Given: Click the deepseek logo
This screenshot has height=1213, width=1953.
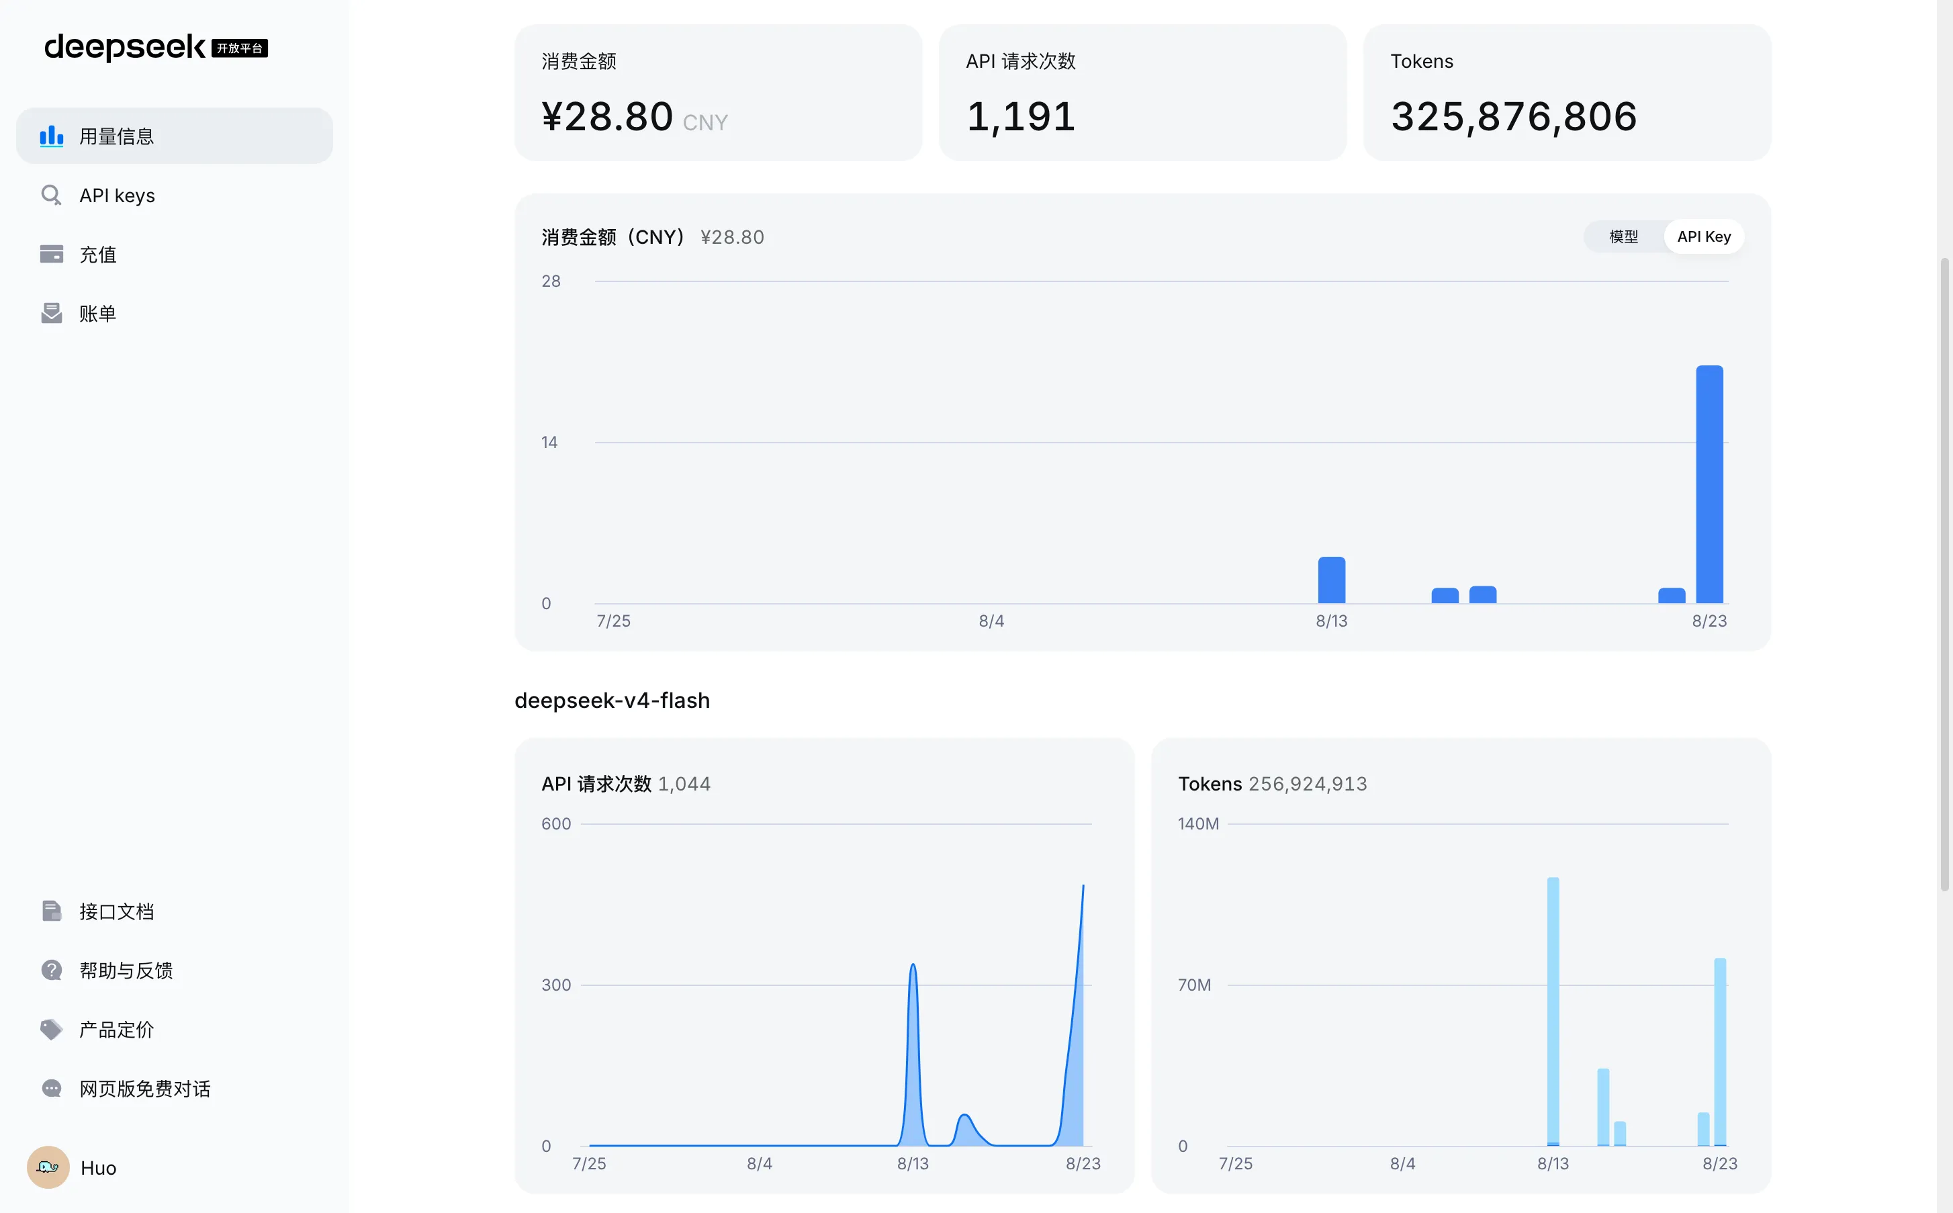Looking at the screenshot, I should (x=124, y=47).
